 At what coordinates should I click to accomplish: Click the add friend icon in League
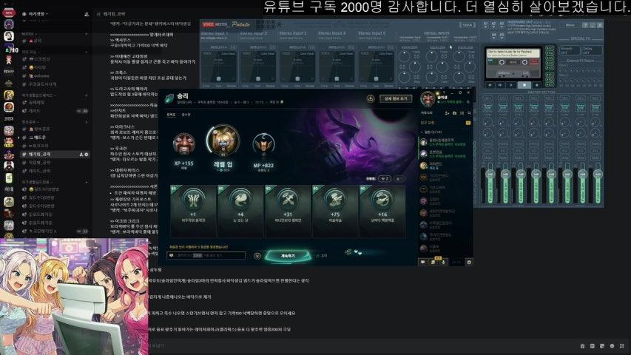[447, 113]
